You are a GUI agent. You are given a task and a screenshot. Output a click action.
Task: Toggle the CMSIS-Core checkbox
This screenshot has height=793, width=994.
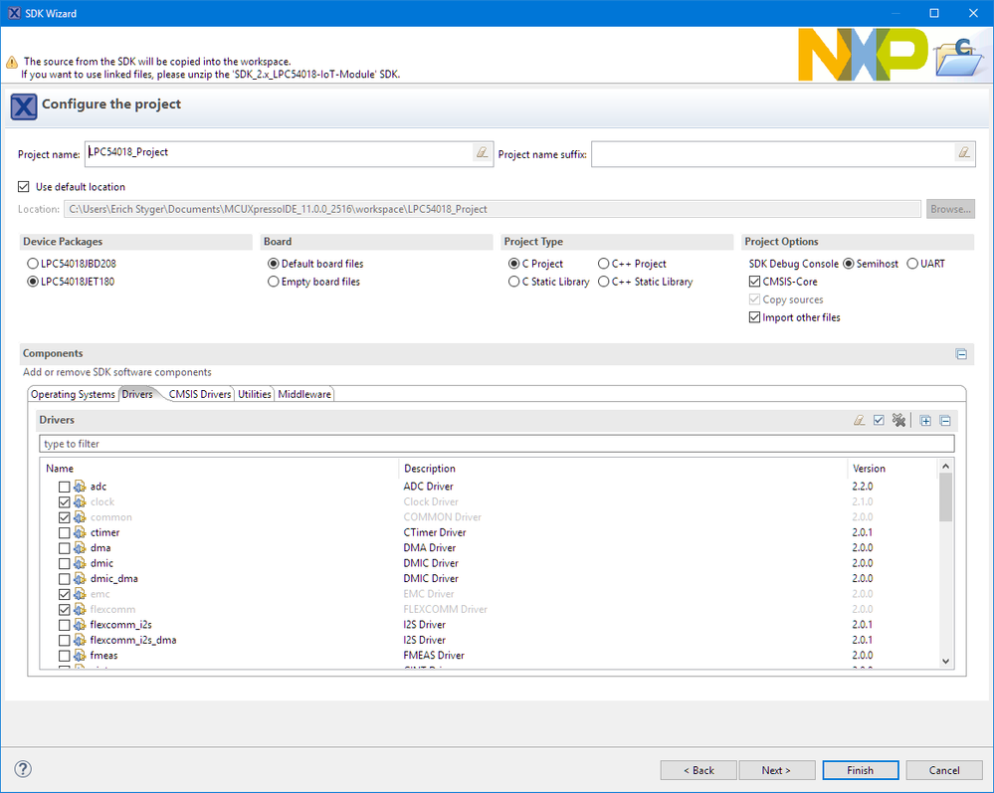click(x=754, y=282)
